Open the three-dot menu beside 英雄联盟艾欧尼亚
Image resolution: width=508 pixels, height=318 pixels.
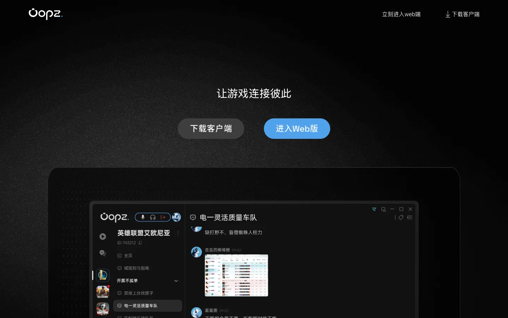click(178, 233)
